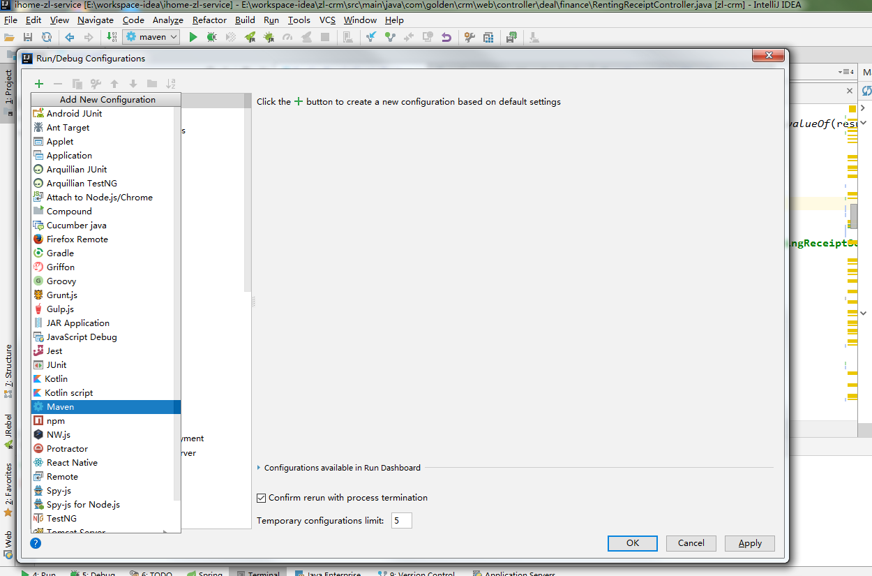
Task: Click the Settings wrench icon in main toolbar
Action: tap(469, 37)
